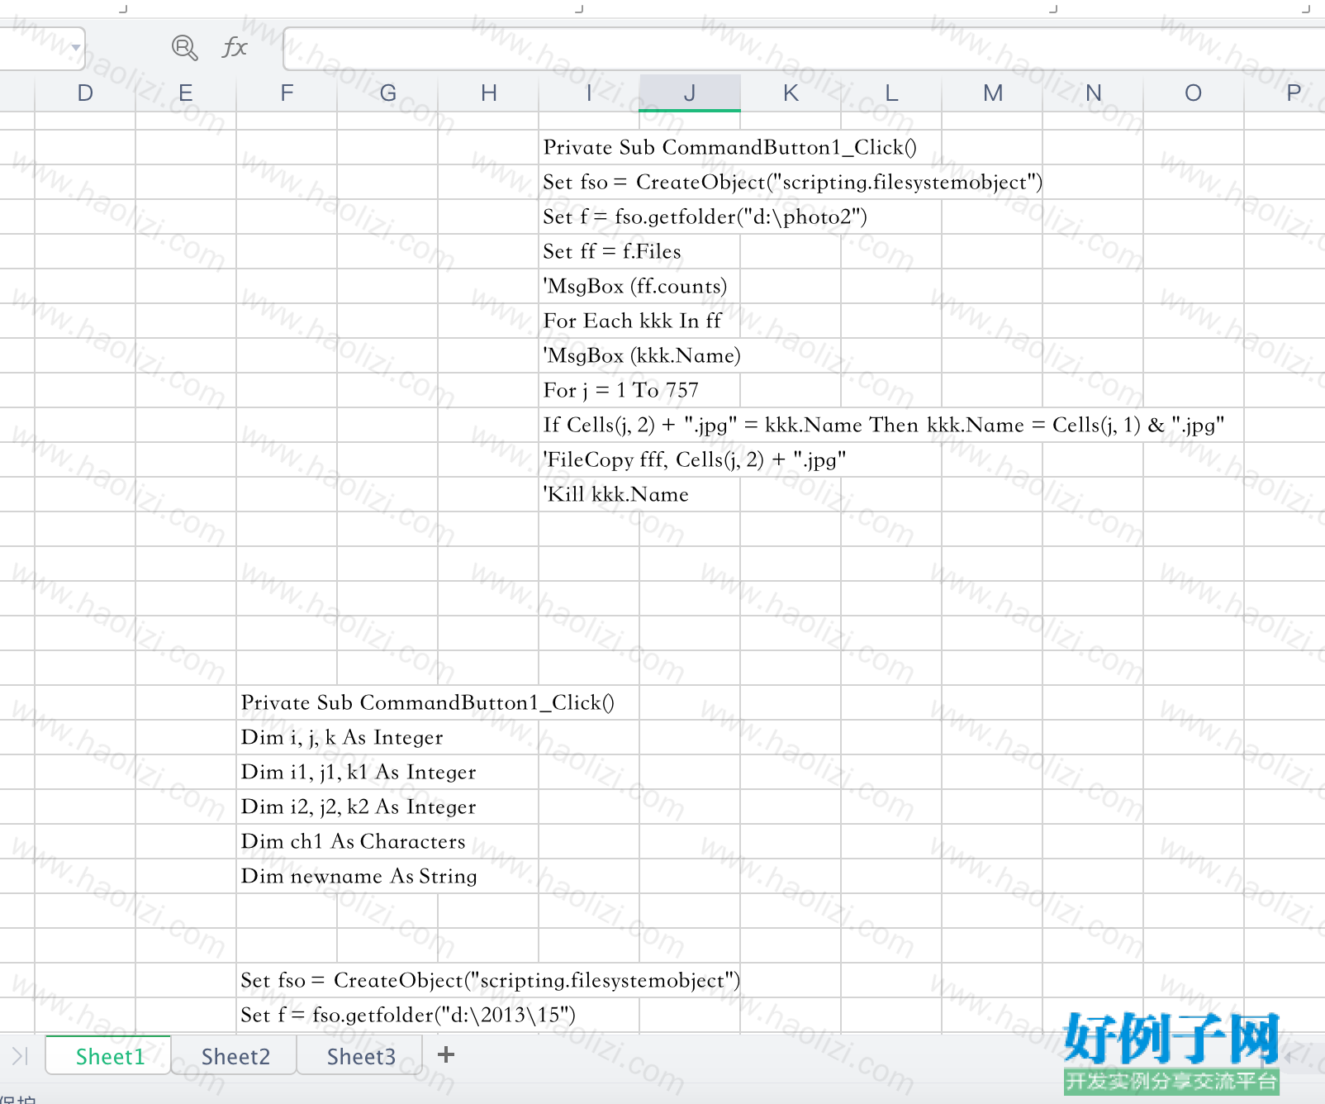Select column F header
1325x1104 pixels.
click(287, 93)
